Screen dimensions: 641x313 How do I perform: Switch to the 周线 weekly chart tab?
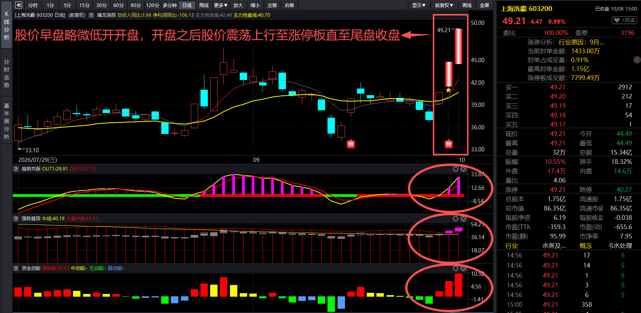click(204, 5)
